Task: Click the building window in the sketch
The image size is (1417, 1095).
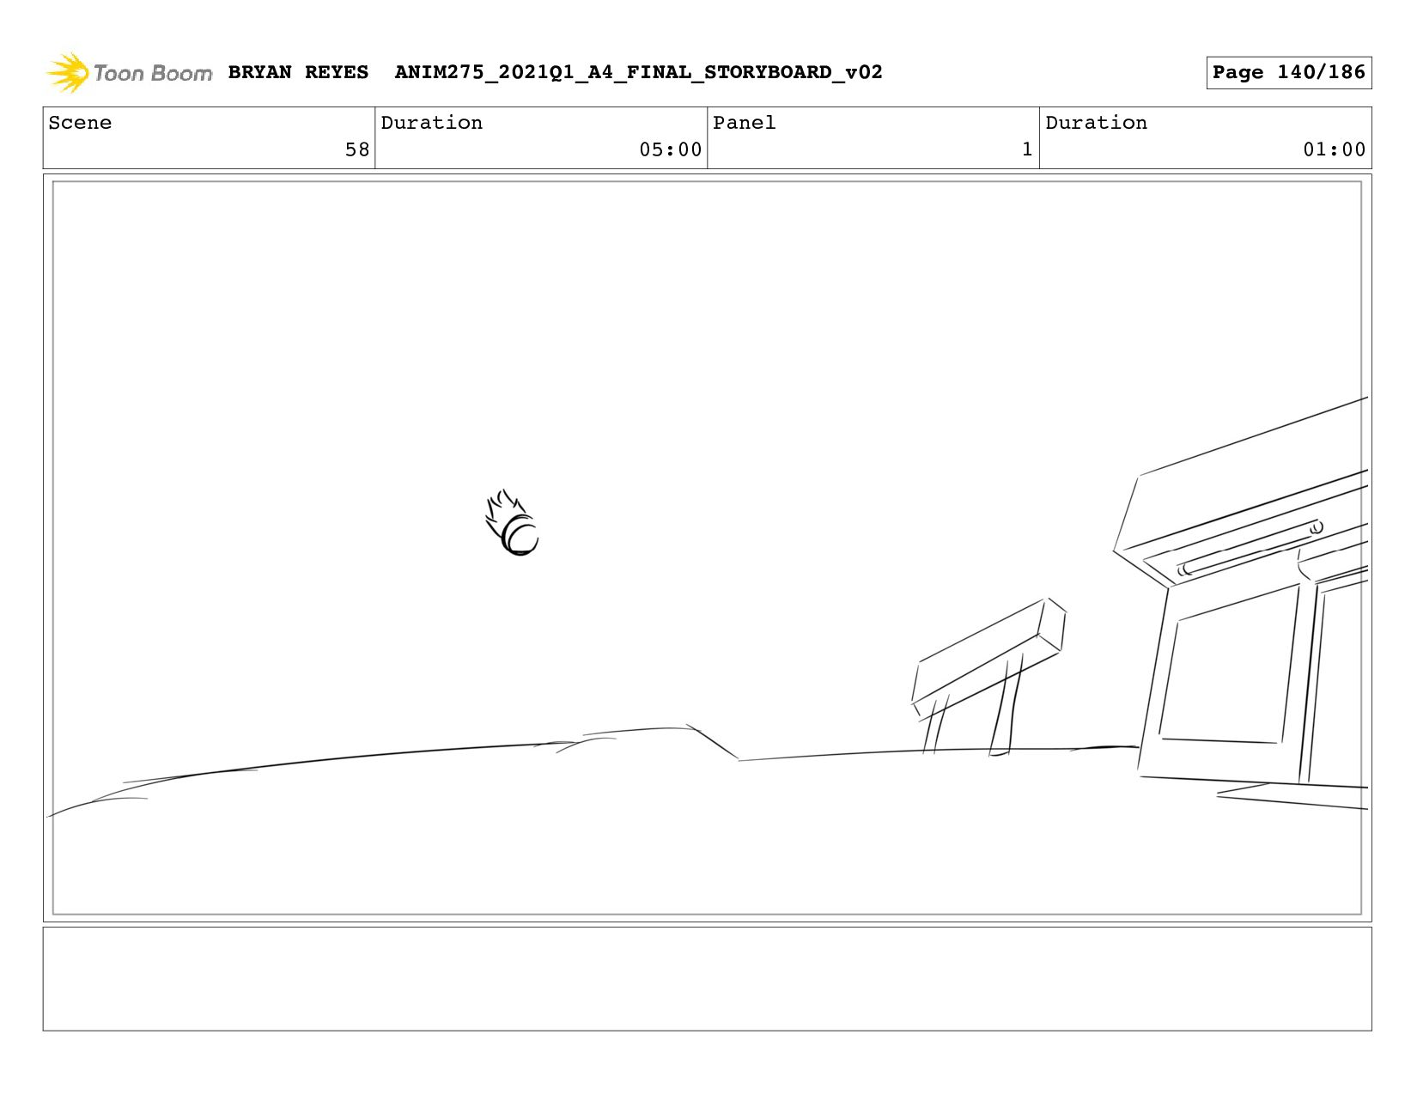Action: pos(1229,664)
